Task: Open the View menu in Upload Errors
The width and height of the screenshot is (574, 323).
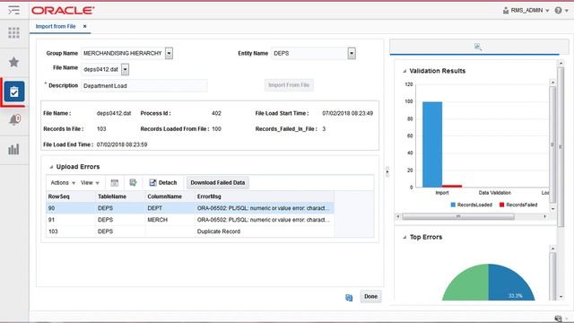Action: click(x=90, y=182)
